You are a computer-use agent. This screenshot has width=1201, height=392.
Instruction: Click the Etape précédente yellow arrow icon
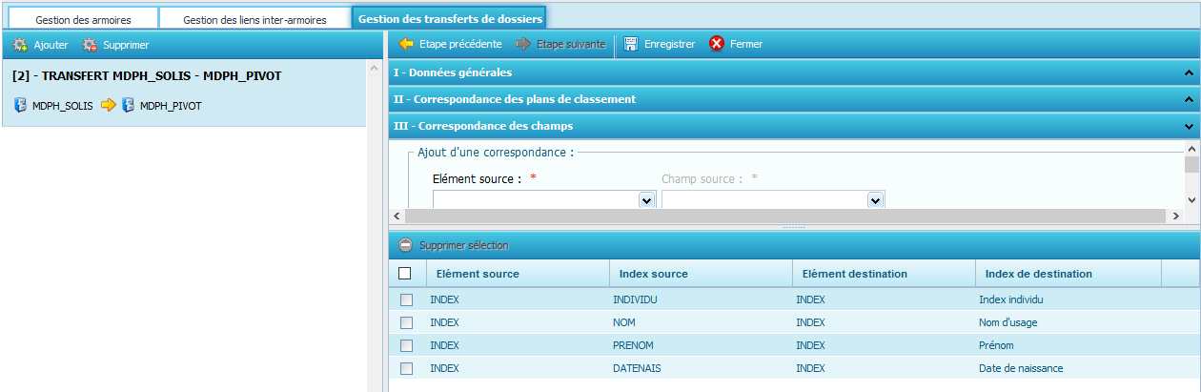406,44
